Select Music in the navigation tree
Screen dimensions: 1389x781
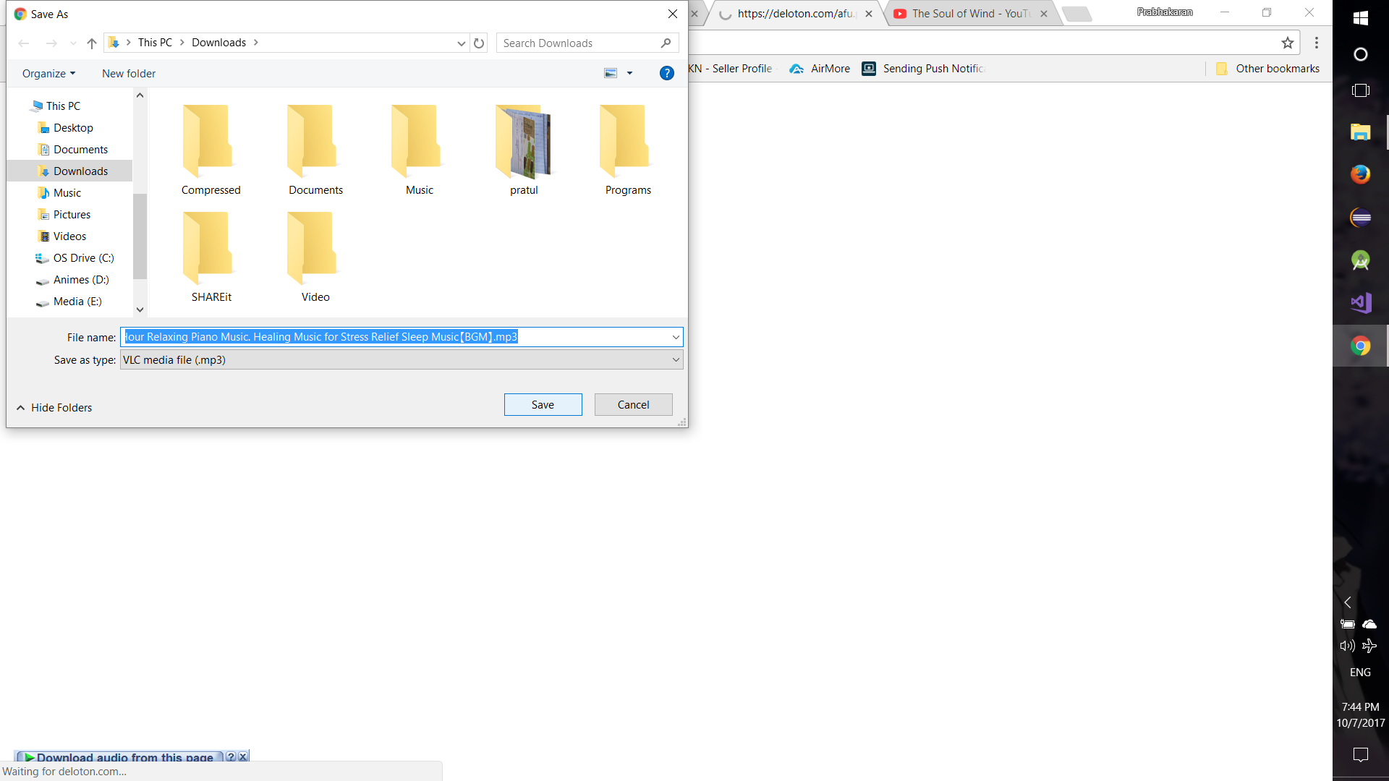[x=67, y=193]
